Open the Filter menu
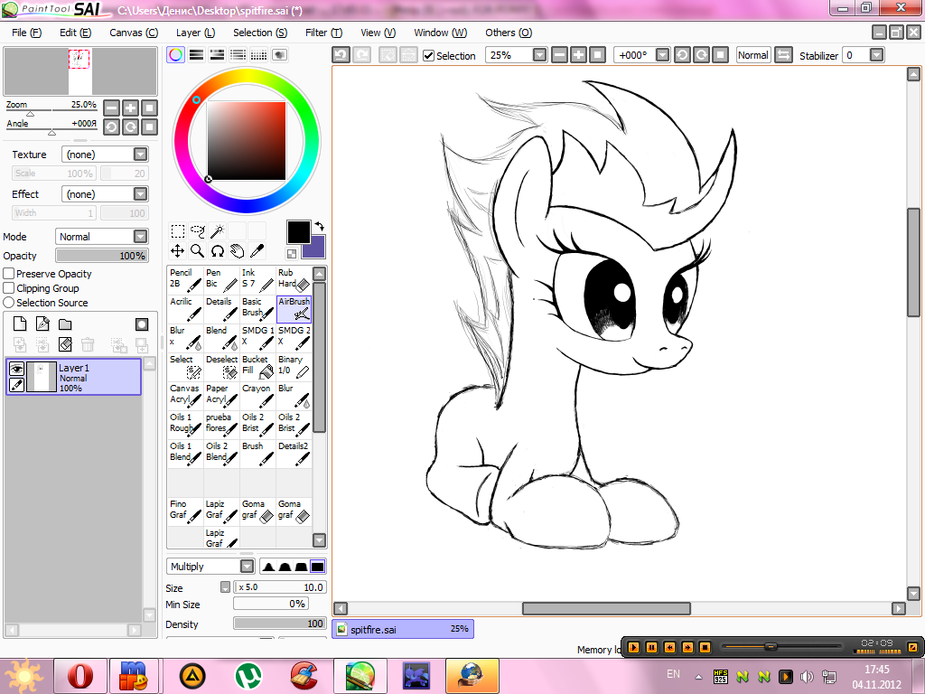The width and height of the screenshot is (925, 694). [323, 33]
